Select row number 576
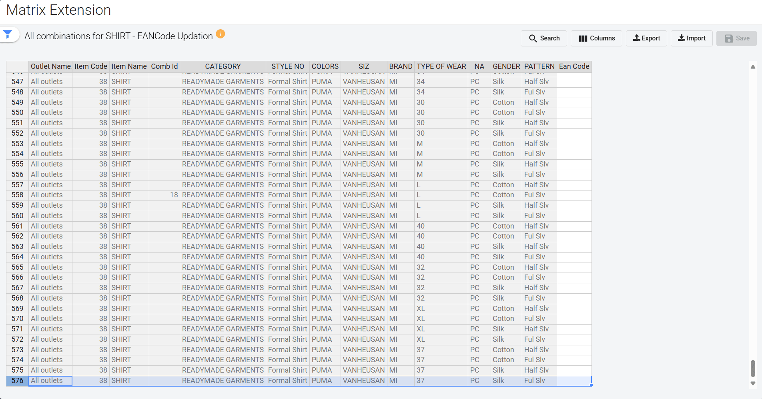 (x=18, y=381)
